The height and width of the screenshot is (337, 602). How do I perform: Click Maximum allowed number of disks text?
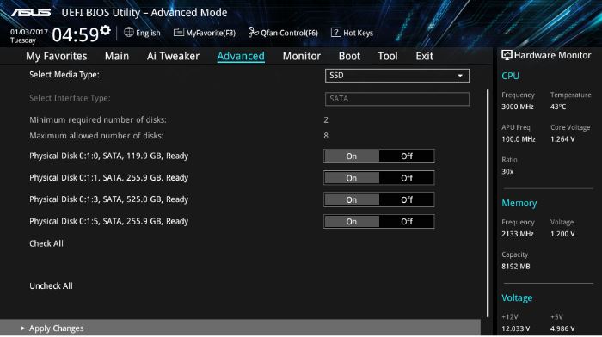(x=96, y=136)
